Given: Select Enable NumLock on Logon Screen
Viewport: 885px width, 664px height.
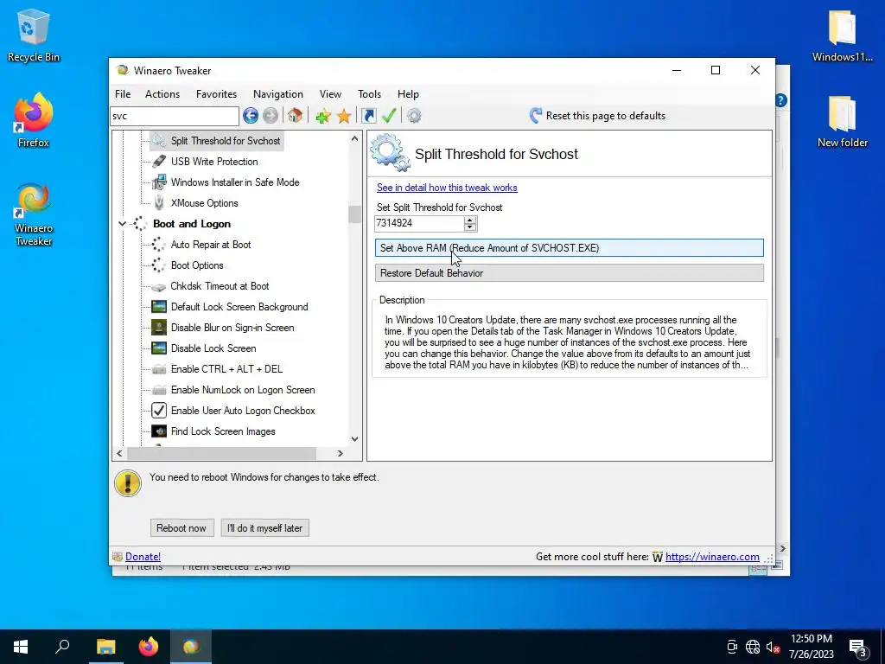Looking at the screenshot, I should click(243, 390).
